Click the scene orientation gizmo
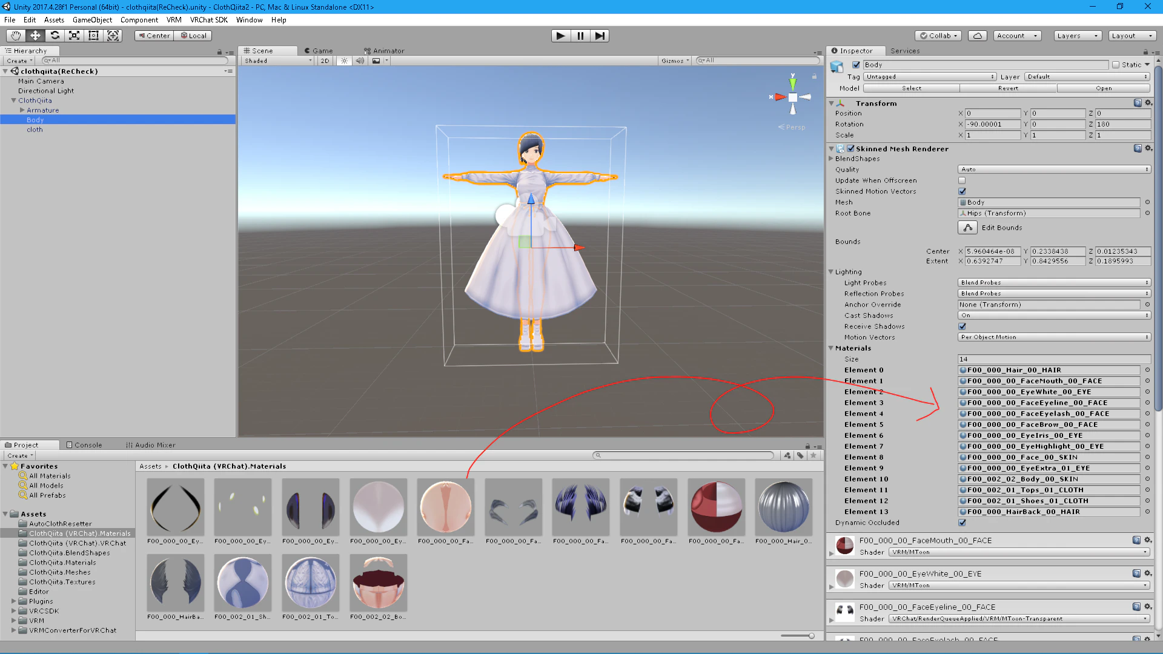Viewport: 1163px width, 654px height. pyautogui.click(x=792, y=96)
